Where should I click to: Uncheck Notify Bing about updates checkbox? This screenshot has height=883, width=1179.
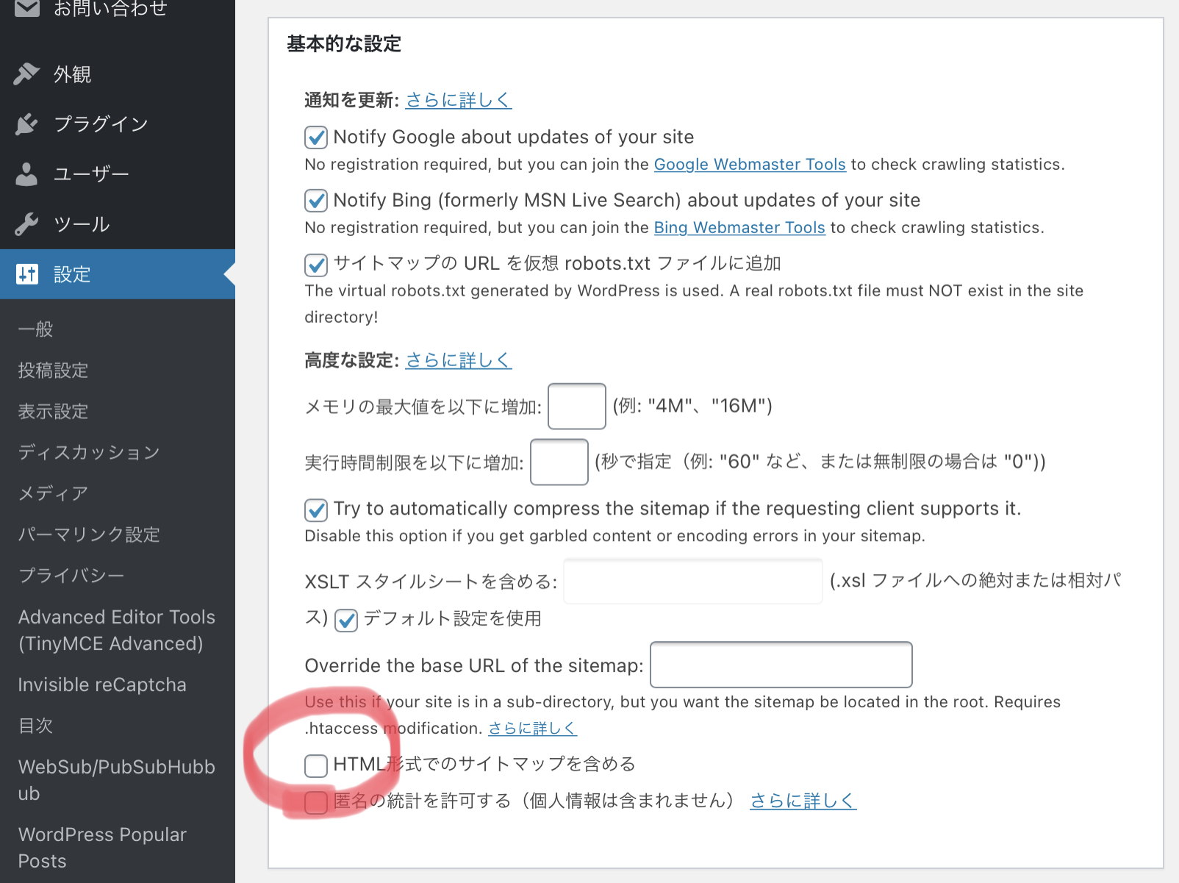tap(316, 201)
